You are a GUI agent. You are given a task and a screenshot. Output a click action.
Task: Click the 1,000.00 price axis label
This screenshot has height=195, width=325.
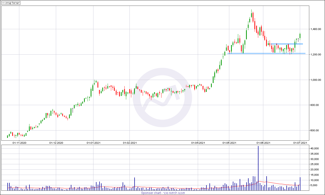pyautogui.click(x=316, y=80)
